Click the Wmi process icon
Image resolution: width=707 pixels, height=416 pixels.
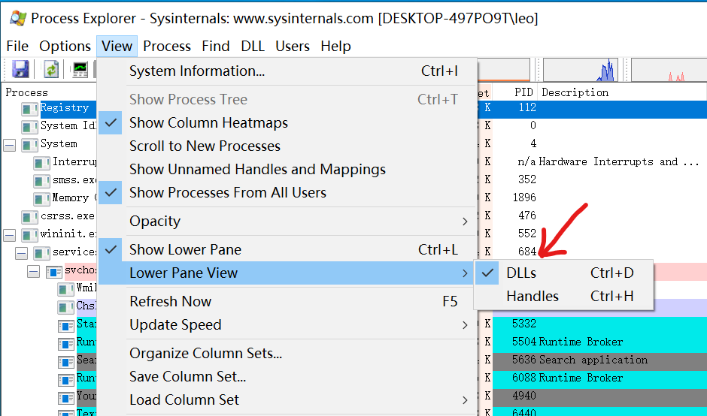[x=66, y=289]
